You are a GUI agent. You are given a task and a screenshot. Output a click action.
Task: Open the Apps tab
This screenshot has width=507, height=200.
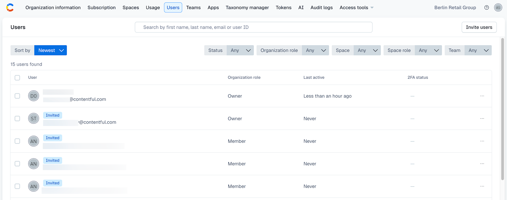213,7
